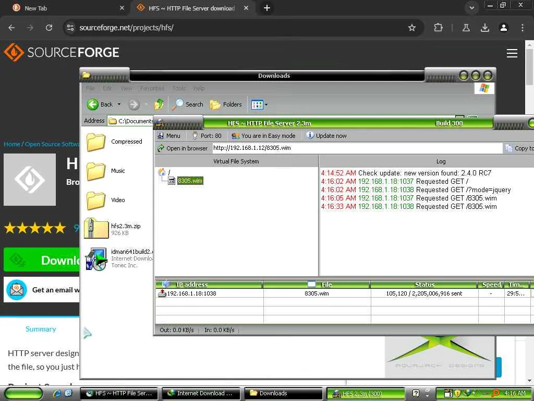This screenshot has height=401, width=534.
Task: Click the Update now button in HFS
Action: point(326,136)
